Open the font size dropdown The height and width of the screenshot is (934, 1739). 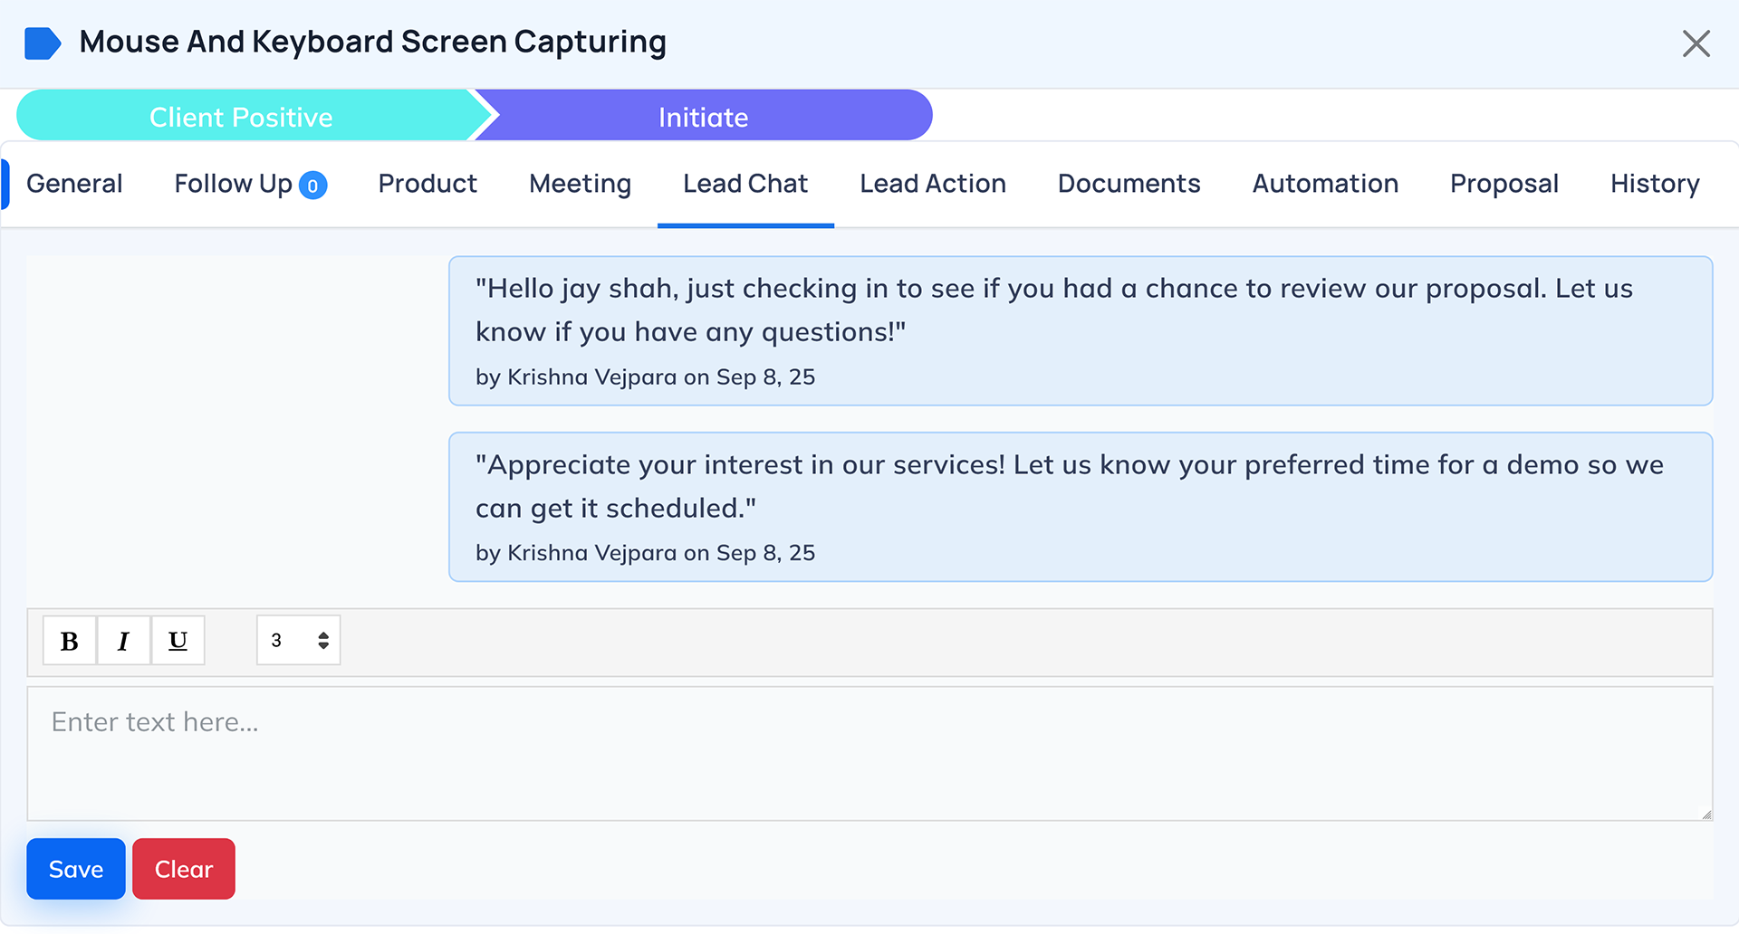pos(298,641)
